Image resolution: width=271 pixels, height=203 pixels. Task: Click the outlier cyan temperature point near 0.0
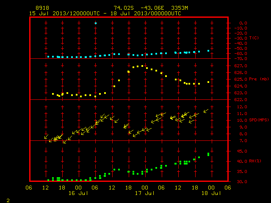click(x=96, y=23)
